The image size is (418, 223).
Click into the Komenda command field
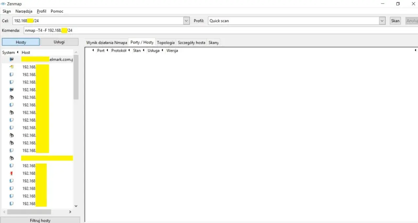tap(220, 30)
